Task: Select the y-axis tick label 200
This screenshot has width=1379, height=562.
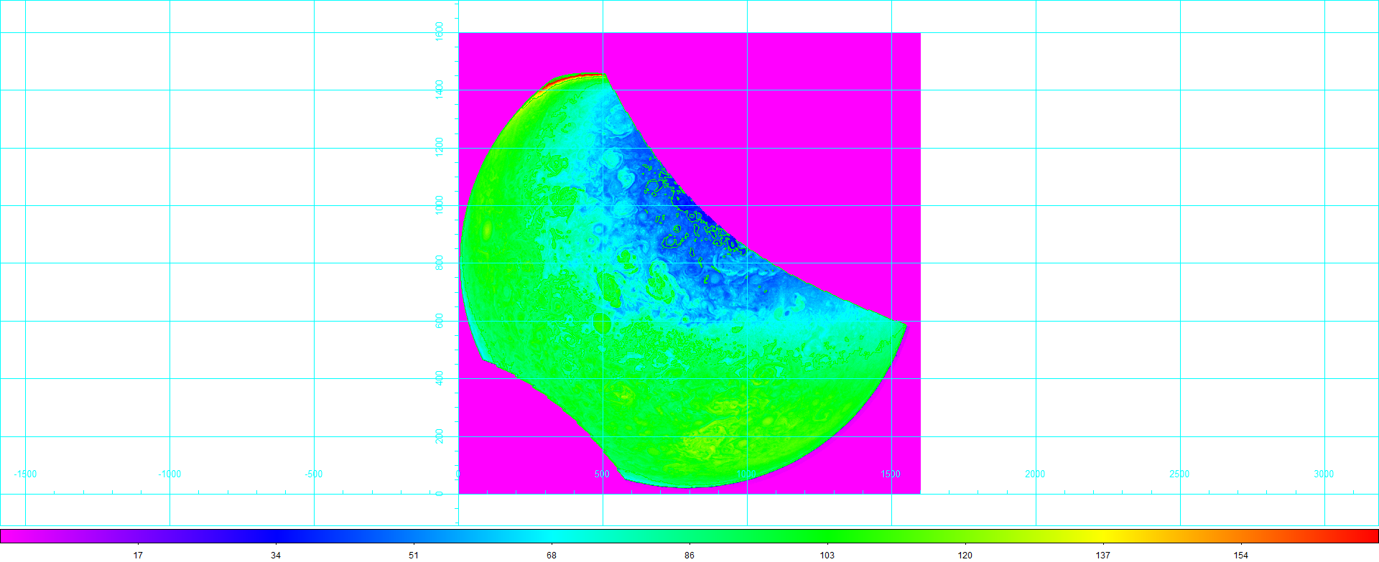Action: coord(440,436)
